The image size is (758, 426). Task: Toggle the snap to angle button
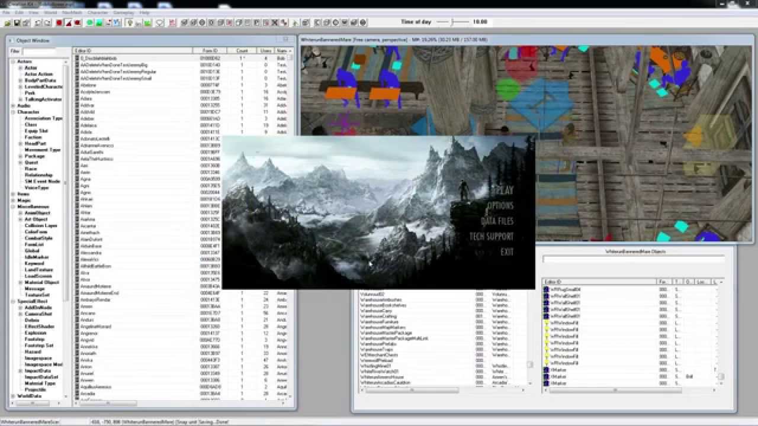point(68,22)
